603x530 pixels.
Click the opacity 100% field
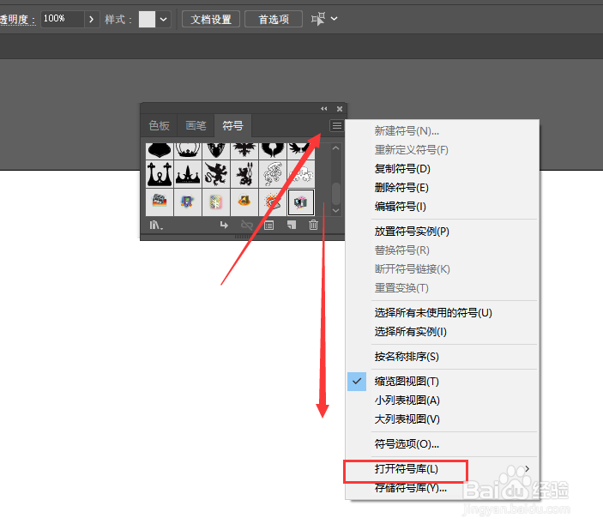pyautogui.click(x=63, y=19)
